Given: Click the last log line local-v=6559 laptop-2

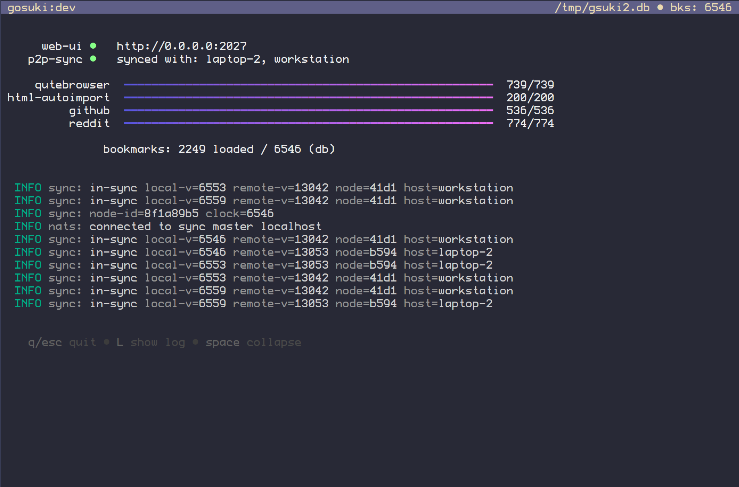Looking at the screenshot, I should pos(253,304).
